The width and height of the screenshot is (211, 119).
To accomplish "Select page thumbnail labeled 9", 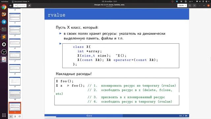I will 15,81.
